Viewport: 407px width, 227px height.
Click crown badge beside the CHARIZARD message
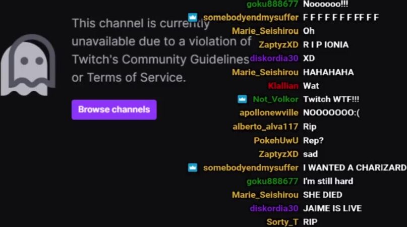click(x=193, y=167)
